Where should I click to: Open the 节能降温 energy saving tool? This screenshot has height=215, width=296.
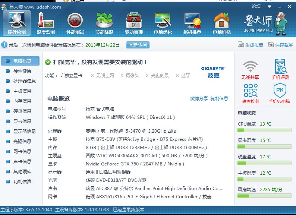(x=104, y=23)
